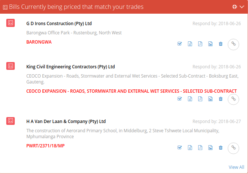Open image icon for PWRT/2371/18/MP
248x174 pixels.
click(x=210, y=147)
